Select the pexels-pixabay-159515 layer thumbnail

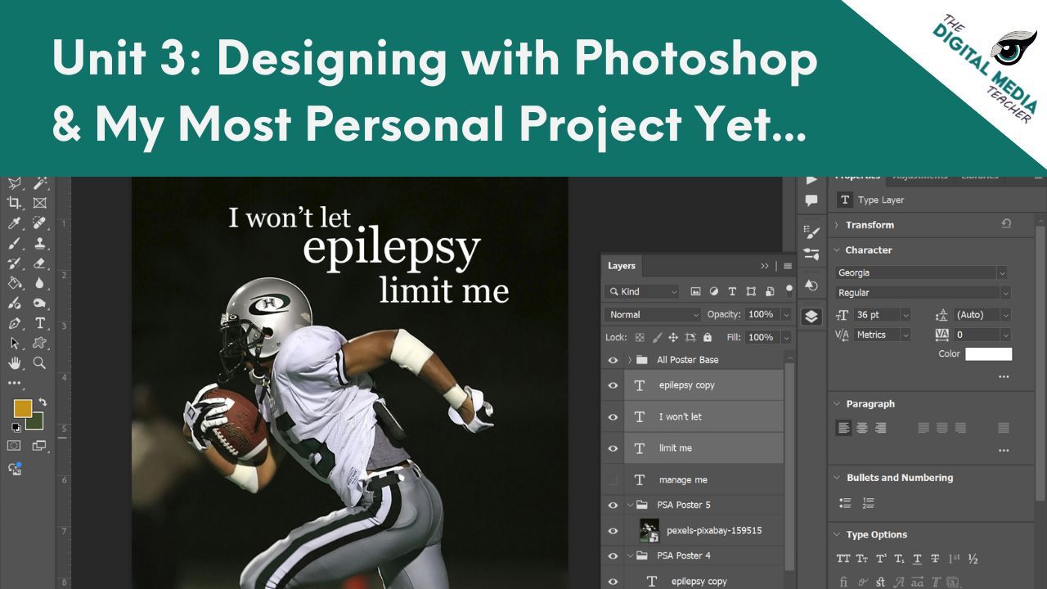(649, 531)
